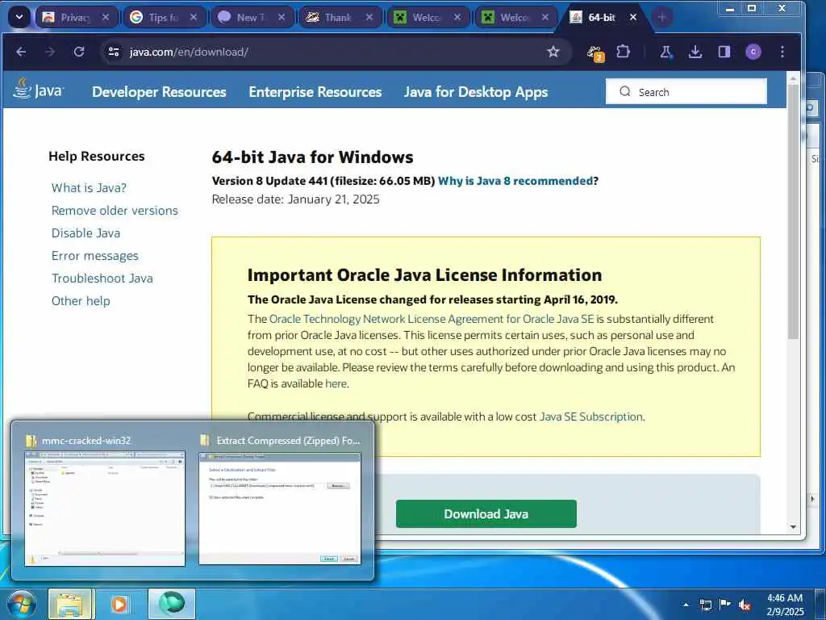Toggle the browser side panel

(x=724, y=52)
